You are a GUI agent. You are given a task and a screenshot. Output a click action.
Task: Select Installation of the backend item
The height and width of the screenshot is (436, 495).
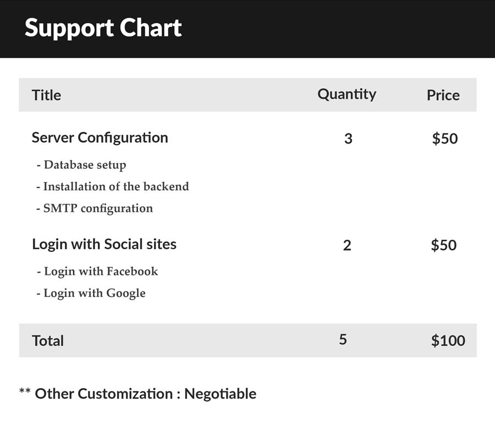(x=113, y=186)
